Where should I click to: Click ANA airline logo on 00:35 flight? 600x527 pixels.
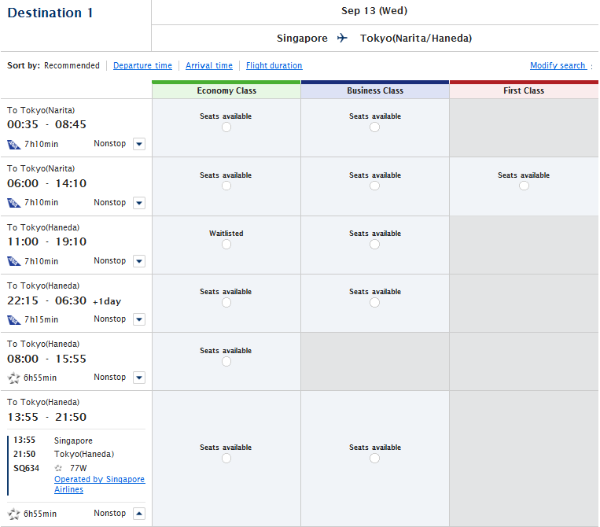pos(13,145)
